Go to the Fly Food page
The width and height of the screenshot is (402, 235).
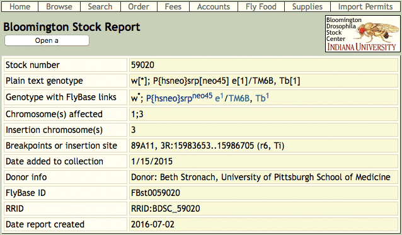point(261,6)
